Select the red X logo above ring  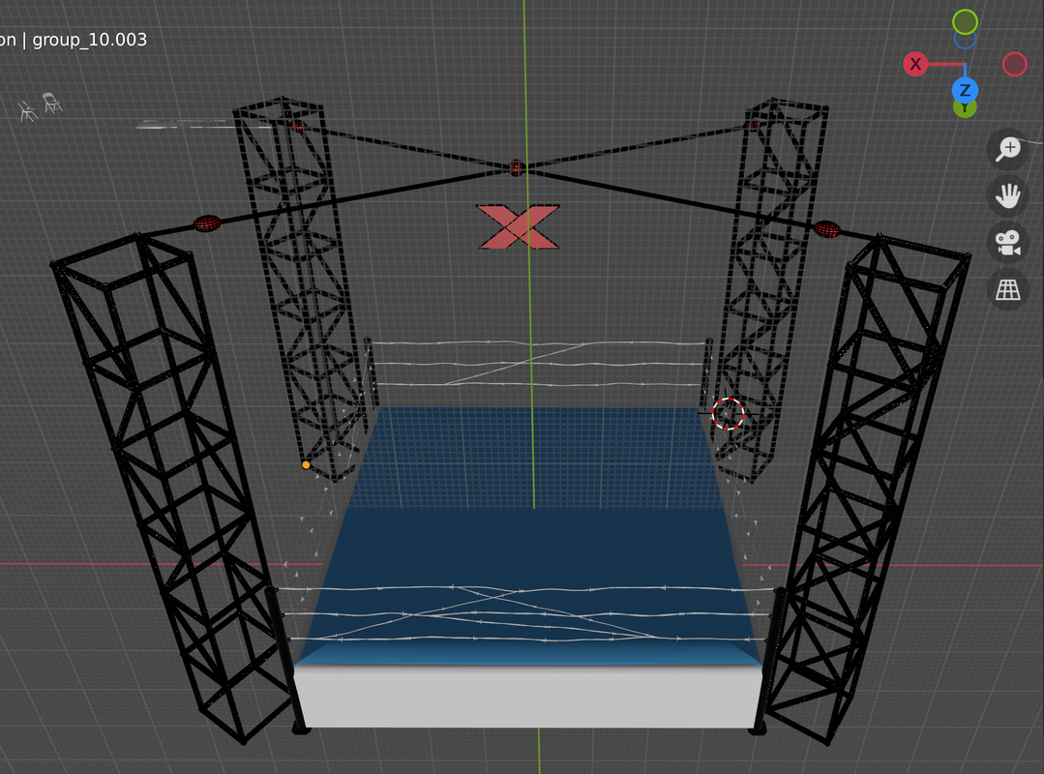[x=518, y=227]
